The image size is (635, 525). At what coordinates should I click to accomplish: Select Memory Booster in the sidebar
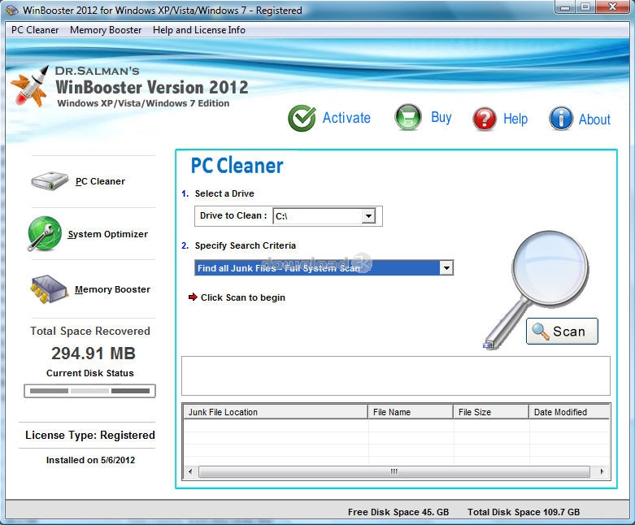pos(112,289)
